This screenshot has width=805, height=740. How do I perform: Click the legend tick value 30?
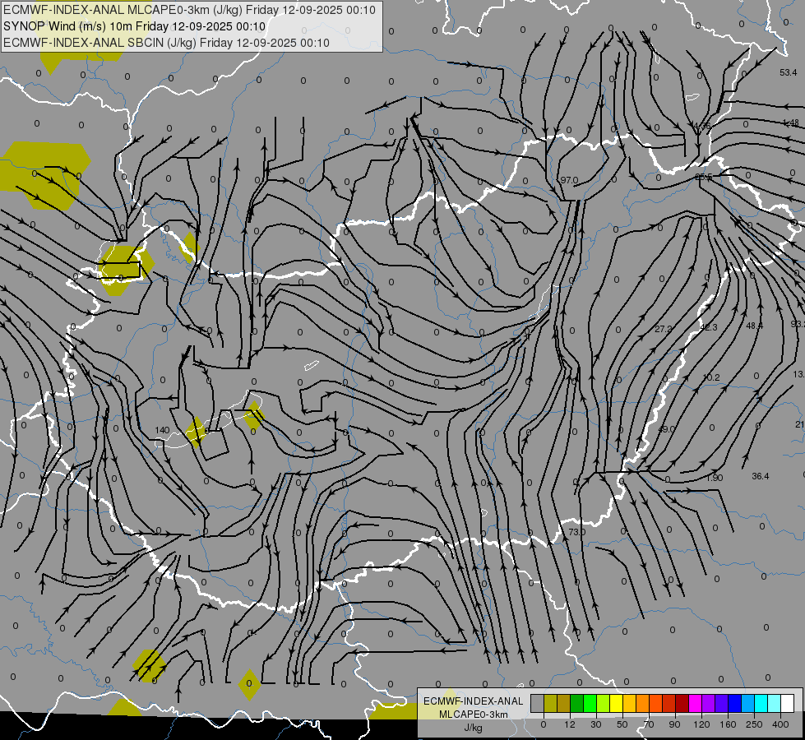click(595, 724)
